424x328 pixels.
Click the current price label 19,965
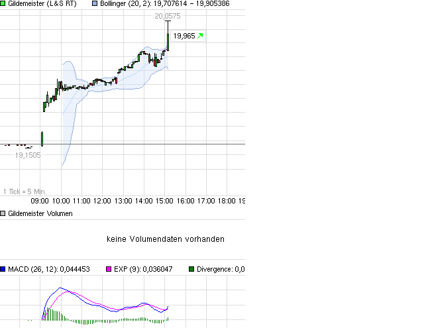184,36
